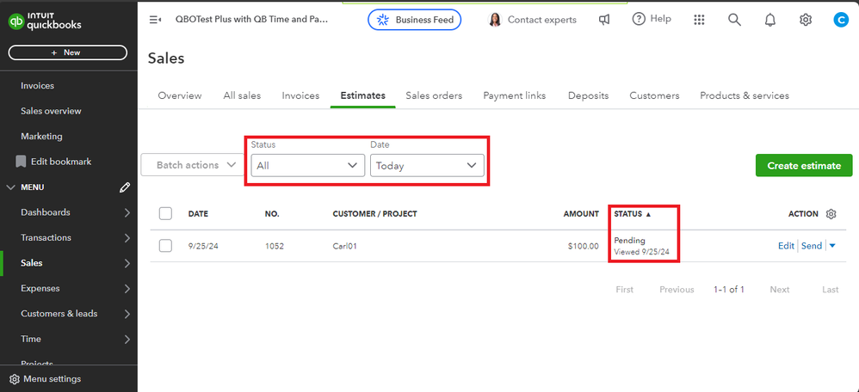
Task: Open the apps grid menu
Action: (x=699, y=20)
